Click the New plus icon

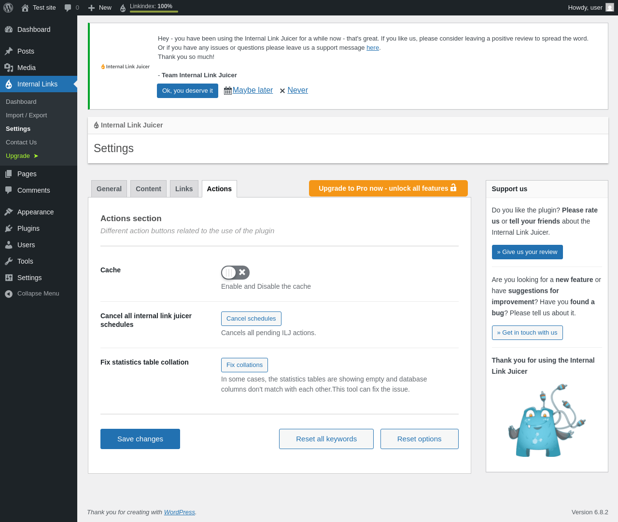(91, 8)
